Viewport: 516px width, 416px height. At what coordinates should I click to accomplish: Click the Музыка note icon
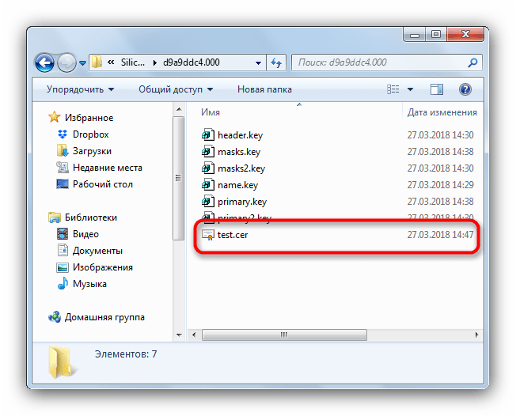[63, 283]
